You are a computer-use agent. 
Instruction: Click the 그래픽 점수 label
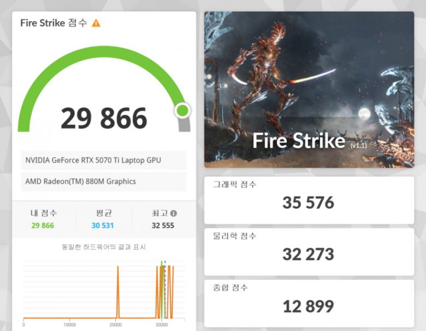point(234,184)
